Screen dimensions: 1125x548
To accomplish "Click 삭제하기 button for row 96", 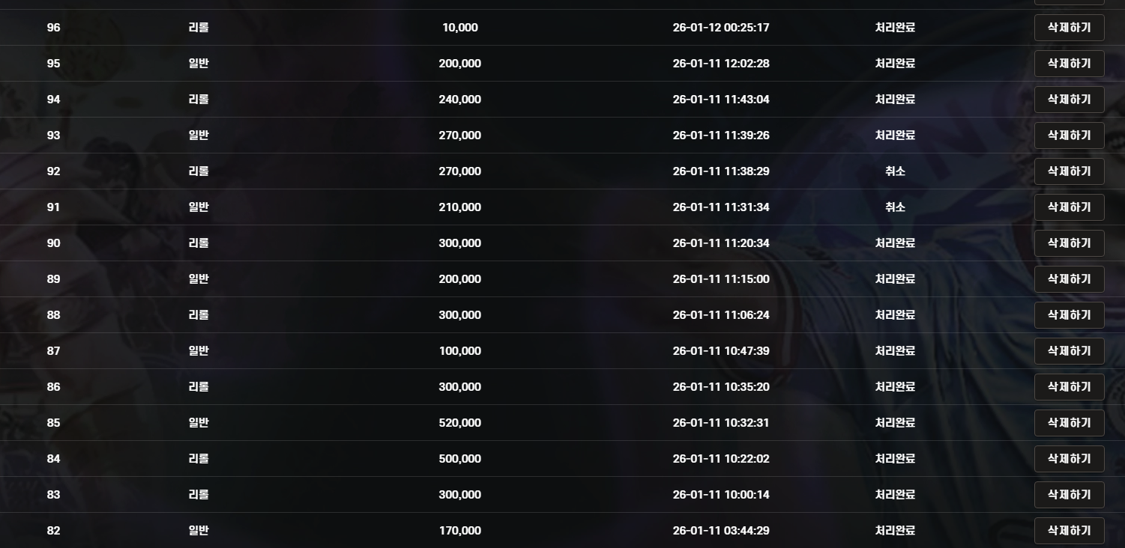I will [x=1069, y=28].
